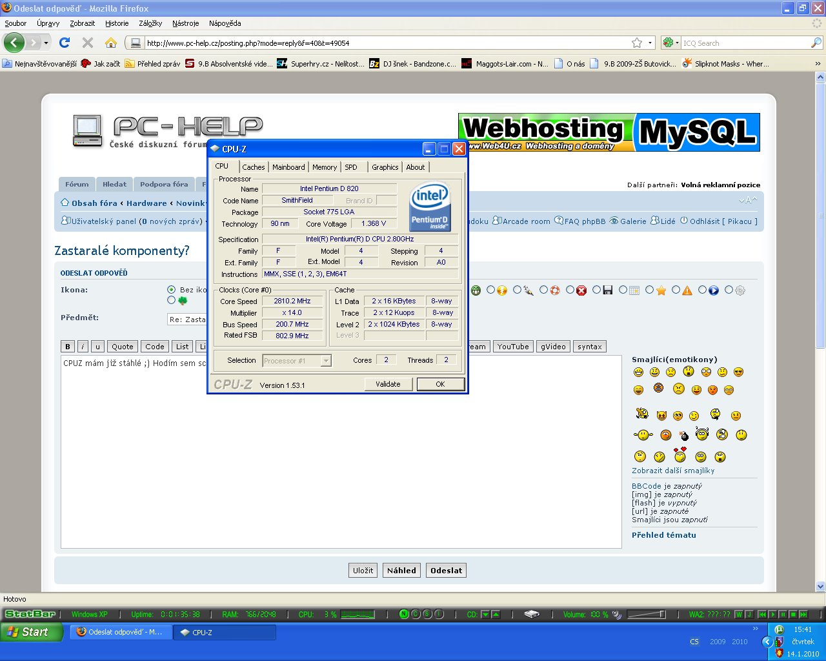Screen dimensions: 826x661
Task: Switch to the Caches tab in CPU-Z
Action: [254, 167]
